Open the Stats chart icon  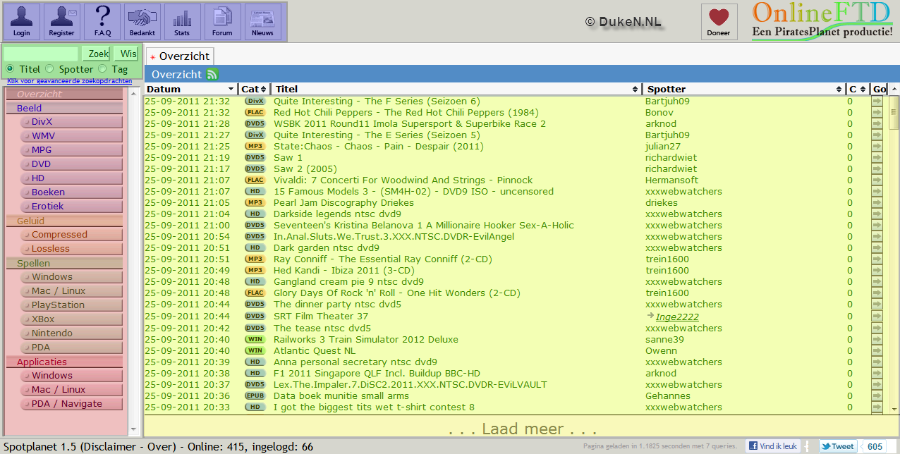point(182,22)
